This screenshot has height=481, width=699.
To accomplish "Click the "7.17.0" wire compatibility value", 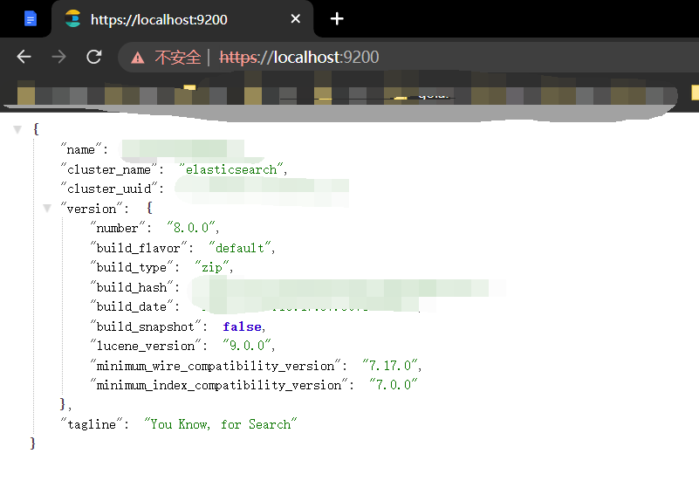I will pyautogui.click(x=381, y=366).
